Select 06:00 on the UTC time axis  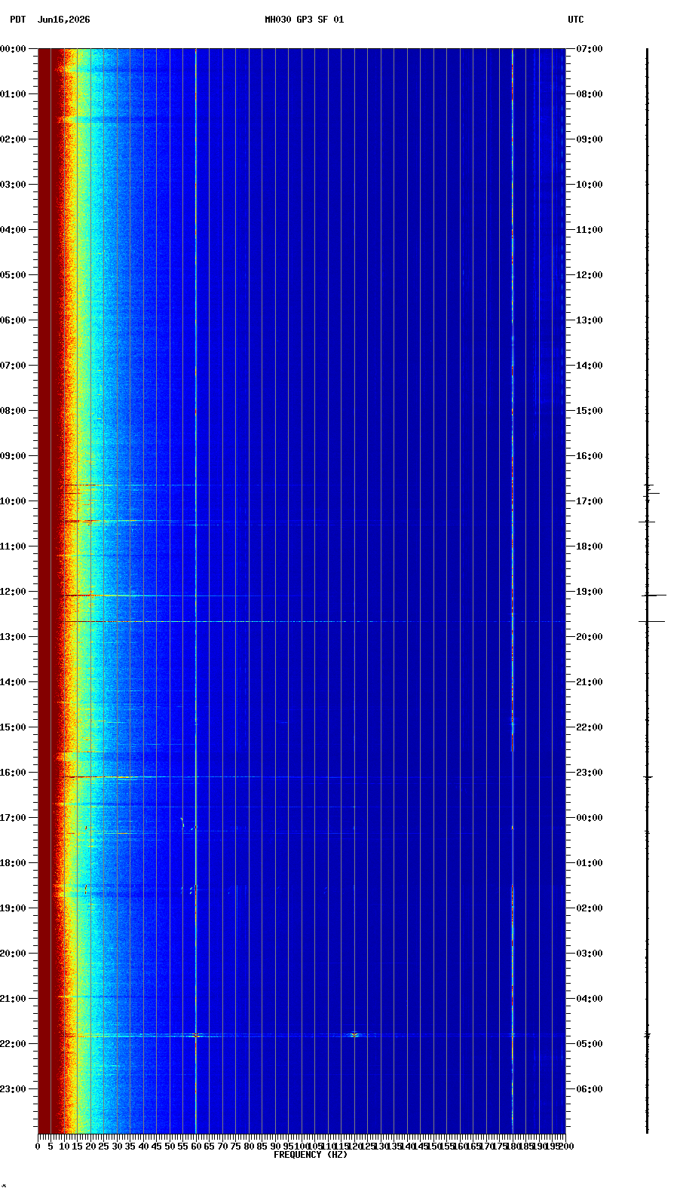590,1089
